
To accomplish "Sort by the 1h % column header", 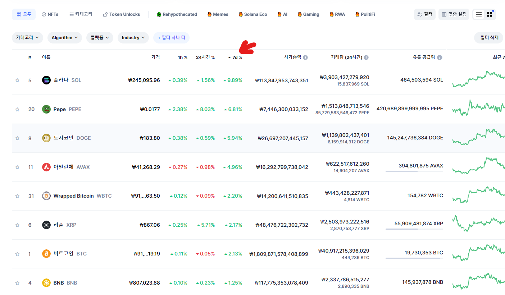I will click(182, 57).
